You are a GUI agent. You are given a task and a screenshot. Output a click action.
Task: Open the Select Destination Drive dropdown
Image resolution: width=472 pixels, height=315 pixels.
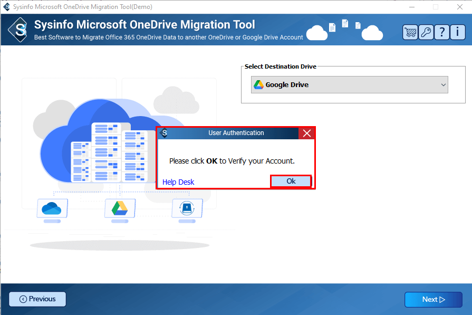coord(350,84)
